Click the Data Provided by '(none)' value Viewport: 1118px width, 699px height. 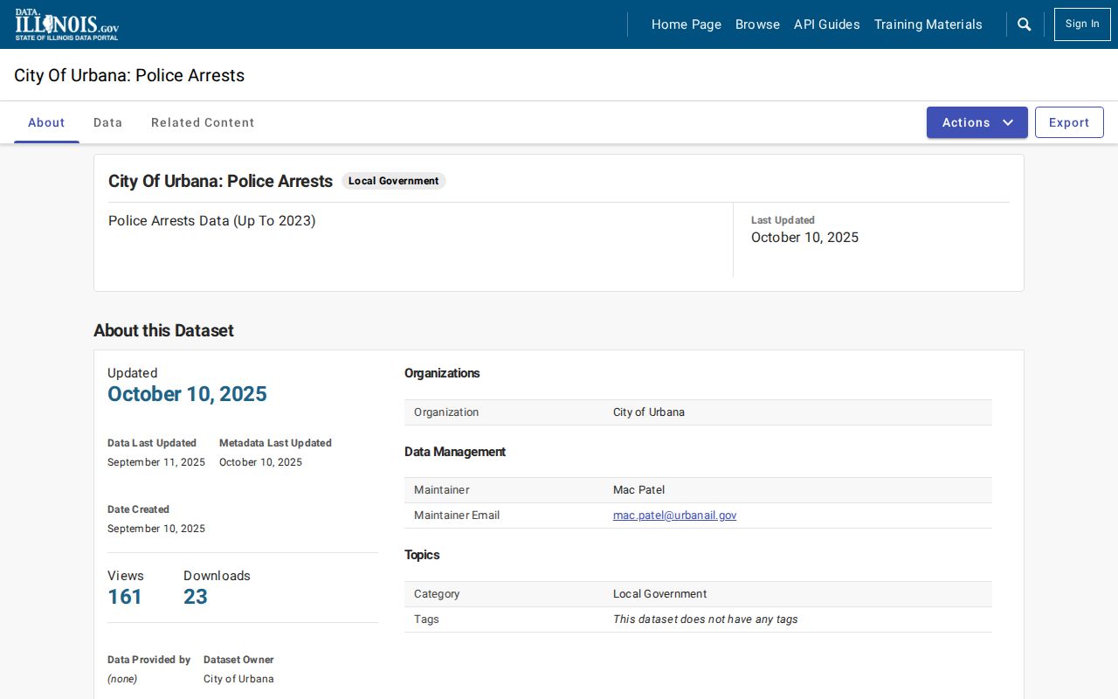(x=122, y=679)
